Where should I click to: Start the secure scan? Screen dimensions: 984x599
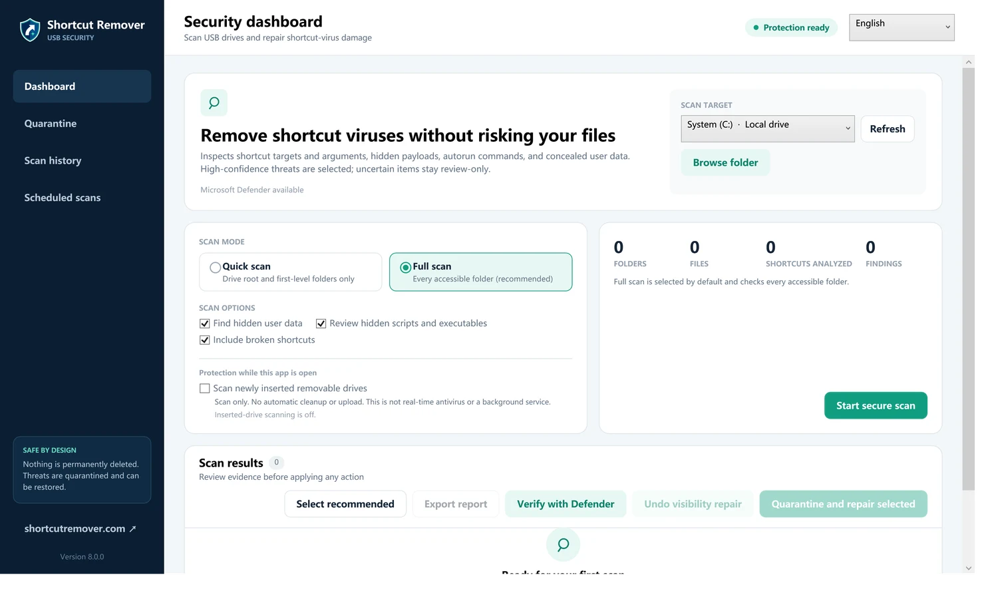coord(876,406)
